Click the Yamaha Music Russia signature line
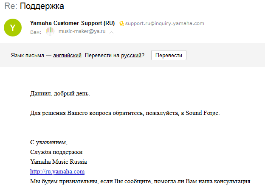Screen dimensions: 265x190 59,162
